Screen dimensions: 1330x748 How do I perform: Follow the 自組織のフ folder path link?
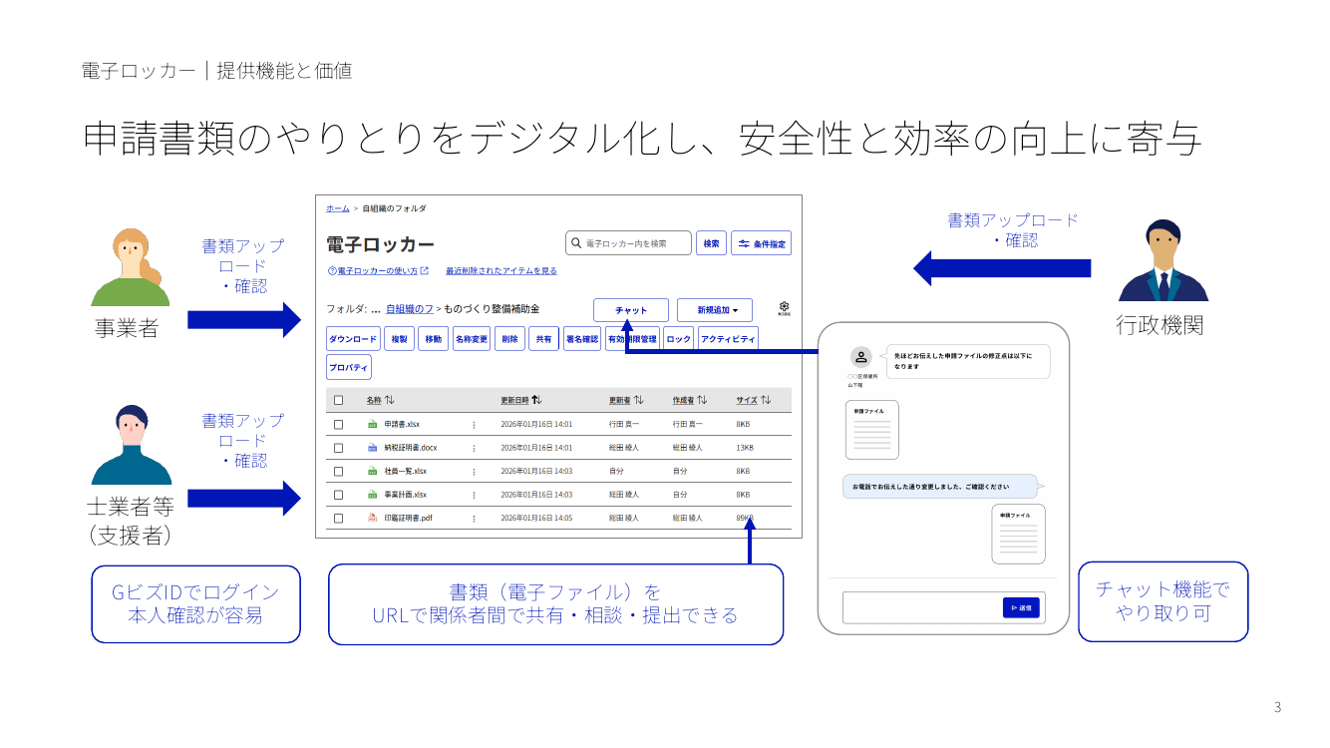click(410, 309)
